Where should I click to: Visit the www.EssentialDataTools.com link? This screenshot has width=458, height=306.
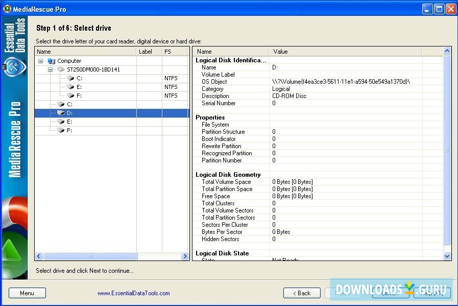(x=134, y=293)
